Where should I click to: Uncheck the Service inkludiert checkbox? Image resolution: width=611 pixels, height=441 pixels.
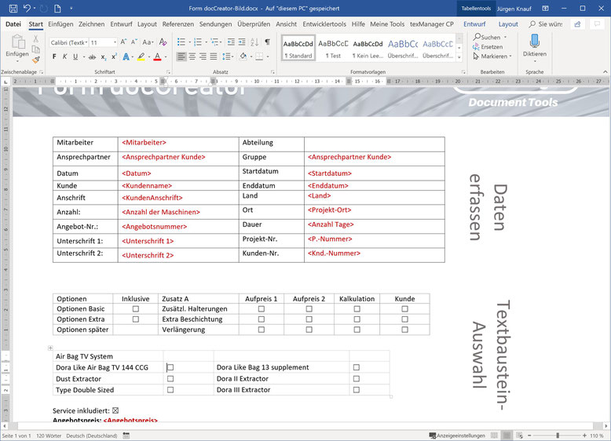coord(115,410)
